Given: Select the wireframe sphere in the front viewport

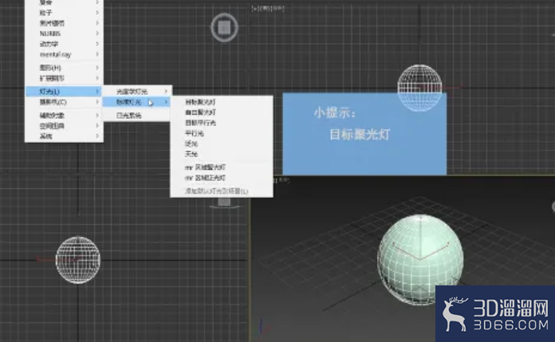Looking at the screenshot, I should pos(419,88).
